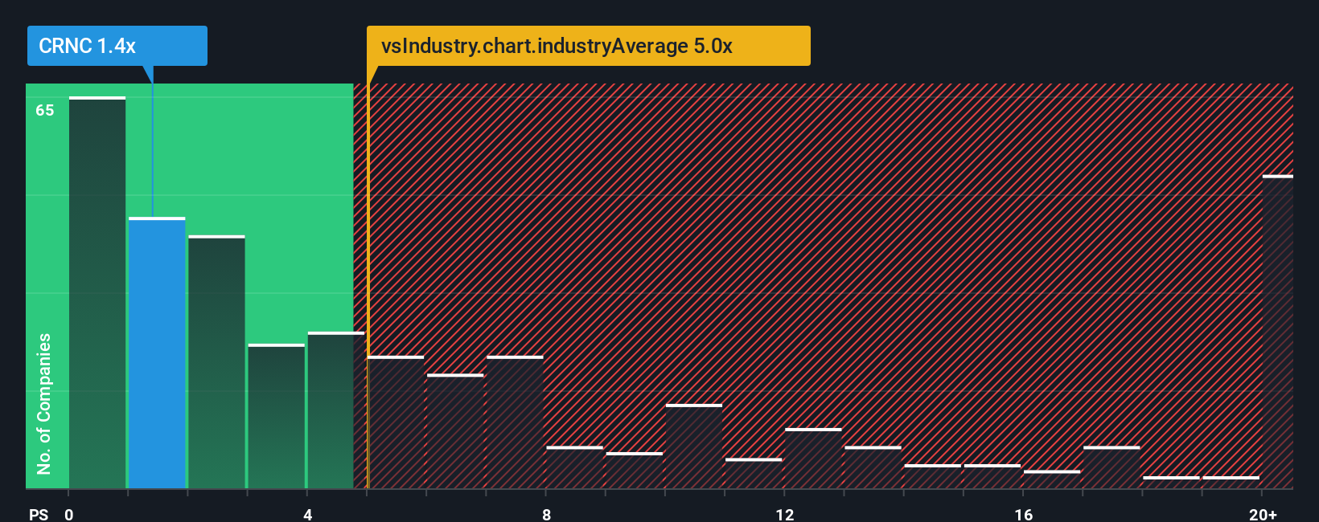
Task: Click the CRNC 1.4x label
Action: [117, 46]
